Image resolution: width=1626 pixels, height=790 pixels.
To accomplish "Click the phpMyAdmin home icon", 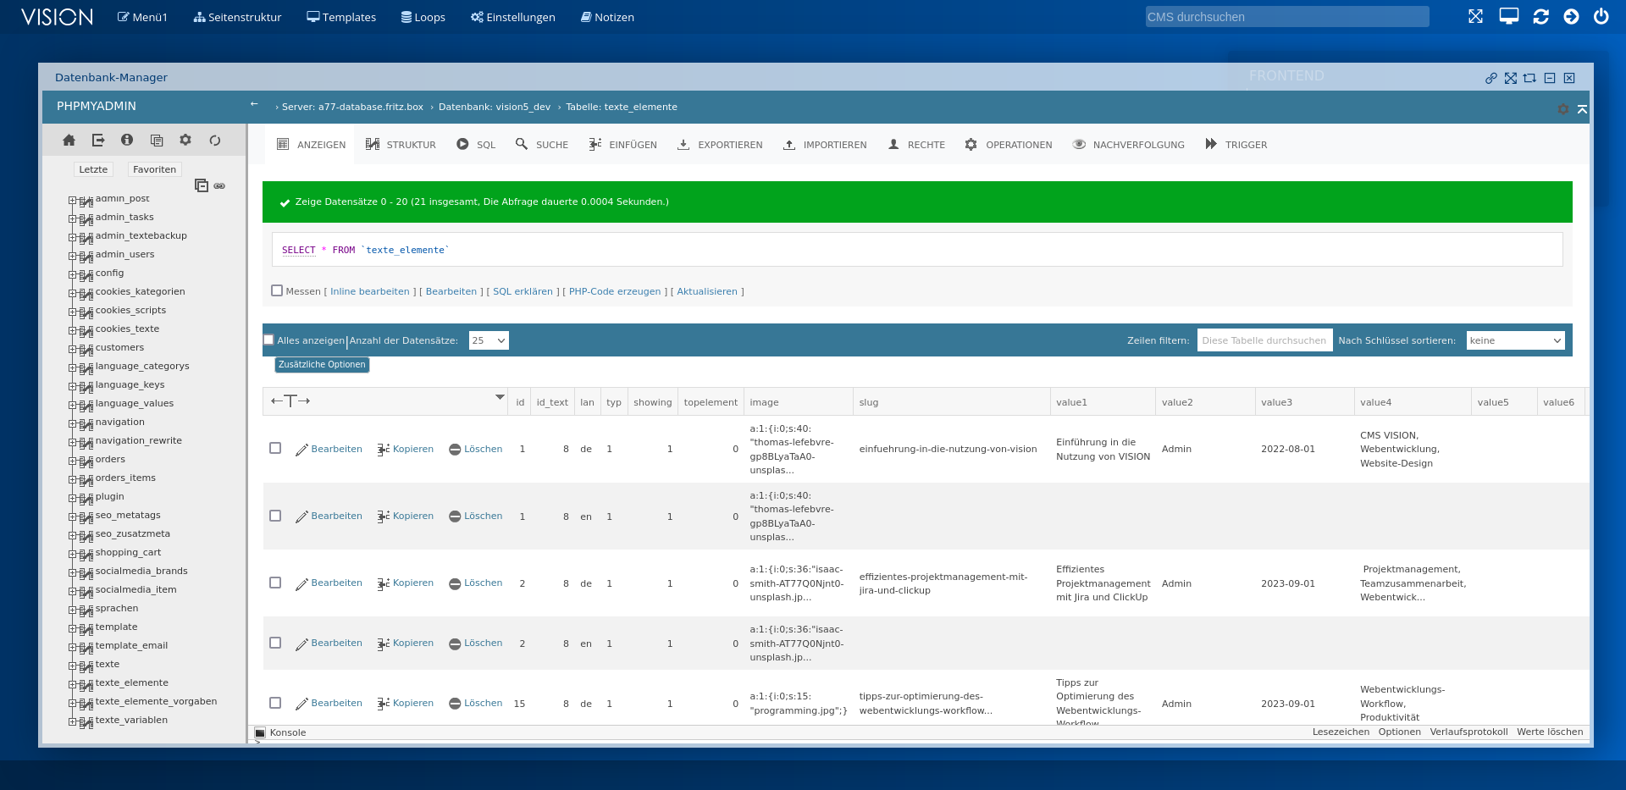I will coord(69,141).
